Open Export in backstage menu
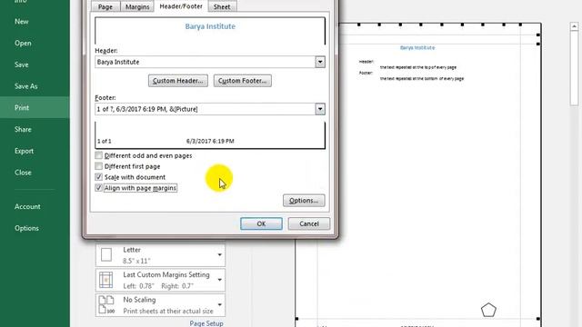This screenshot has height=327, width=582. (25, 151)
